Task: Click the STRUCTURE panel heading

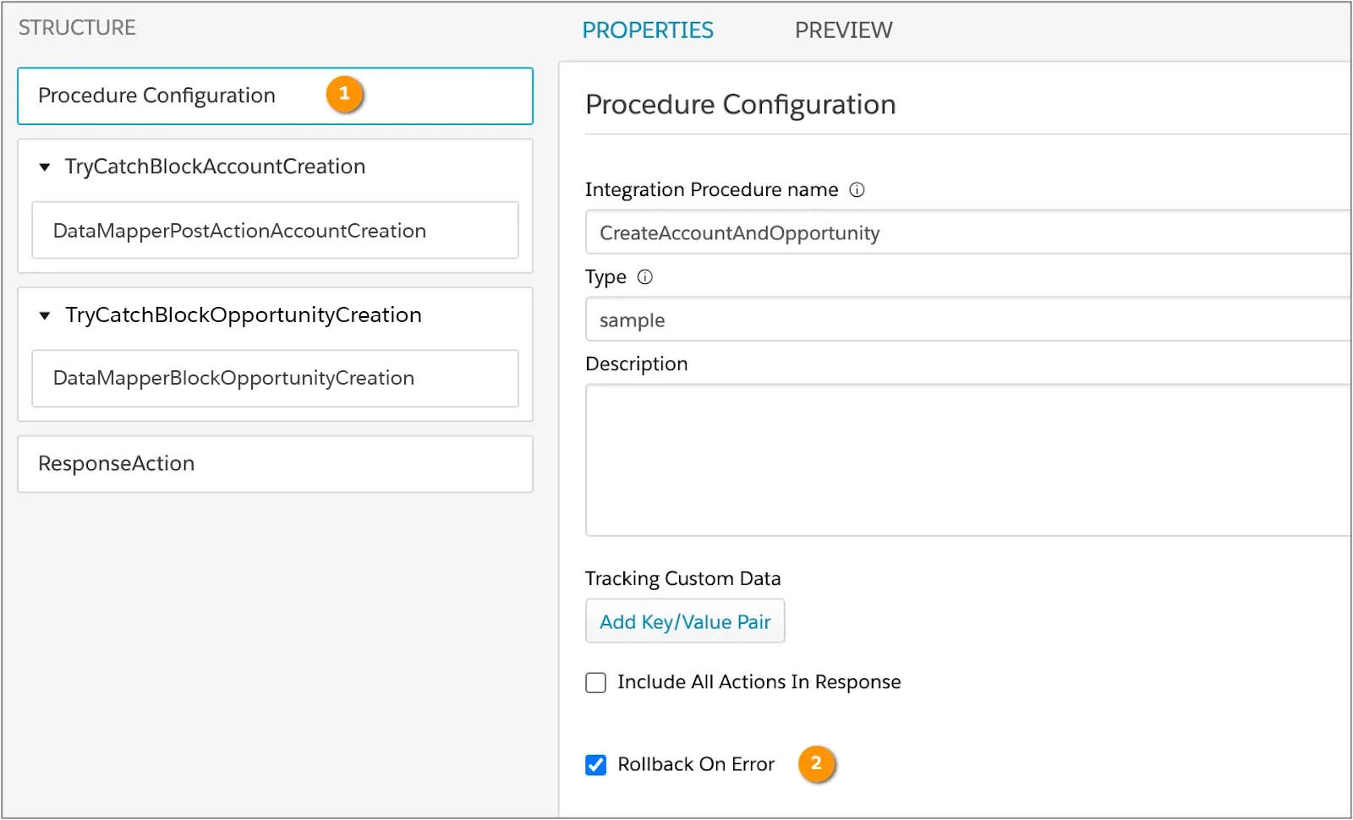Action: tap(77, 28)
